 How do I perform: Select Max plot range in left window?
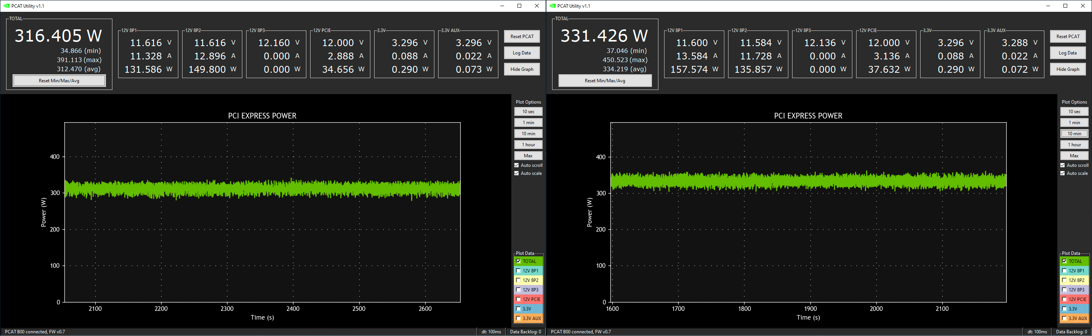528,155
